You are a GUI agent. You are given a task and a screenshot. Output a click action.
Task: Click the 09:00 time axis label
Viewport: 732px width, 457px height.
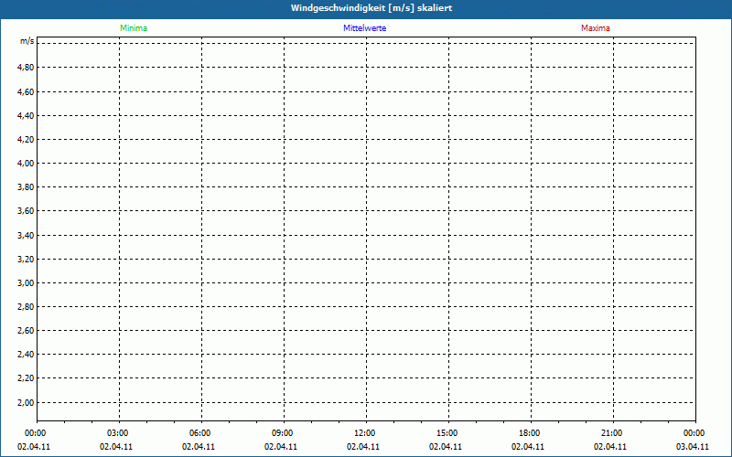click(283, 433)
